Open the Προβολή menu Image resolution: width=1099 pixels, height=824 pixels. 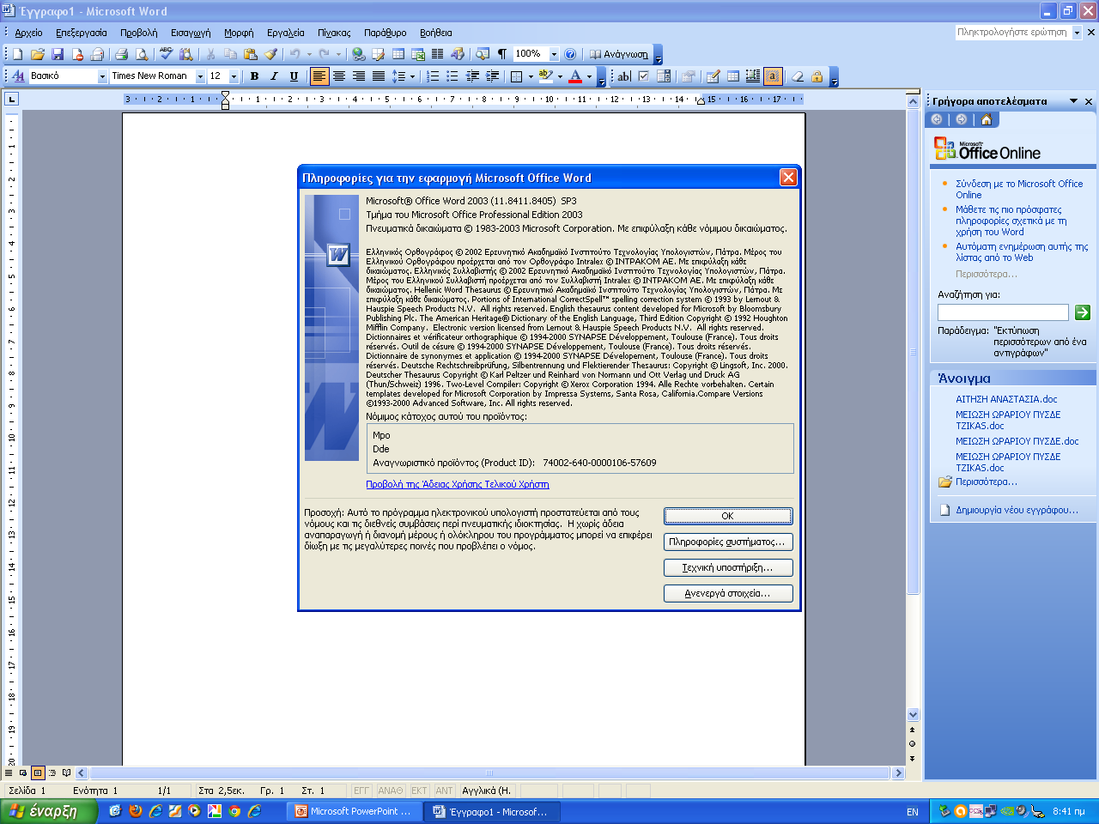139,33
